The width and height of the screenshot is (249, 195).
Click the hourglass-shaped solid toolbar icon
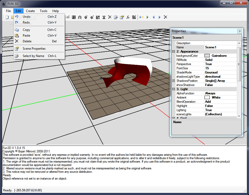click(104, 17)
